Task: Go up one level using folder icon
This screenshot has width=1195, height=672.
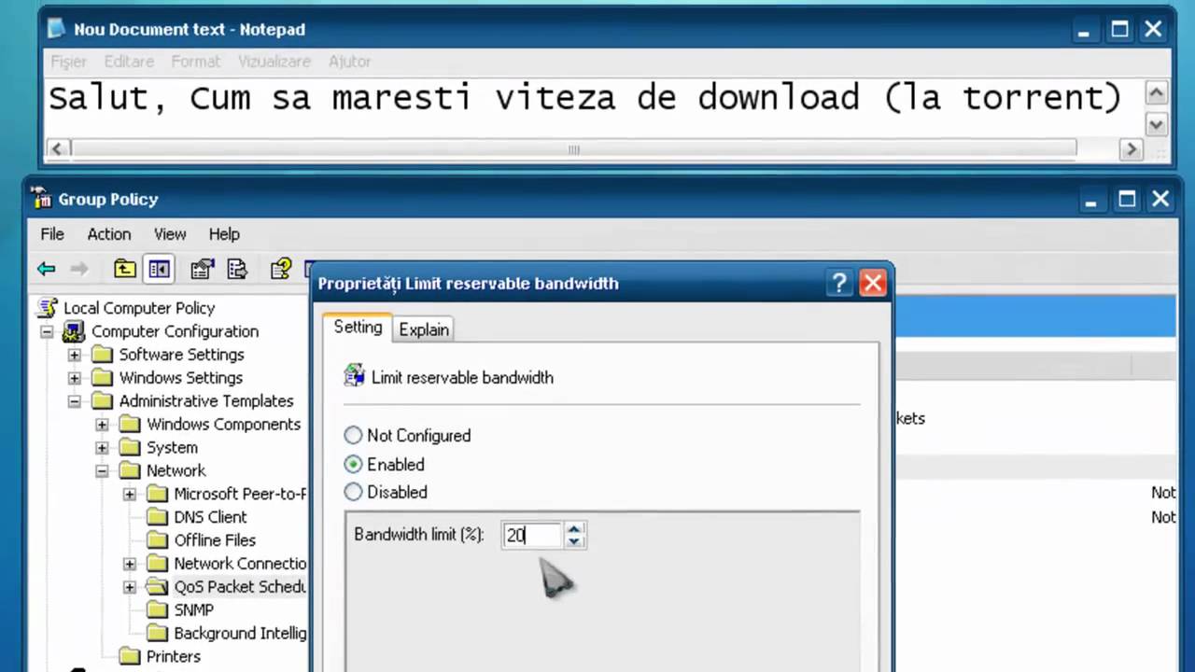Action: (x=124, y=269)
